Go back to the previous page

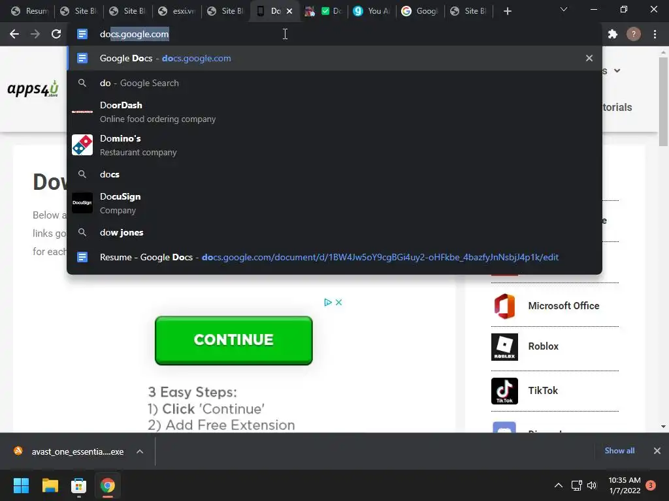pos(14,34)
